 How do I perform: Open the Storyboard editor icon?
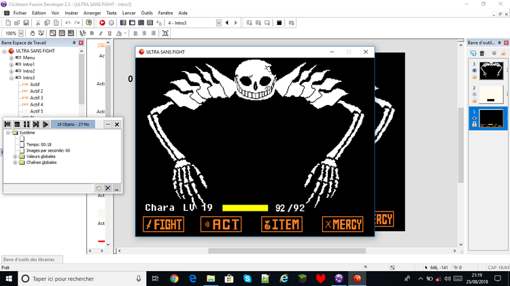click(x=123, y=22)
